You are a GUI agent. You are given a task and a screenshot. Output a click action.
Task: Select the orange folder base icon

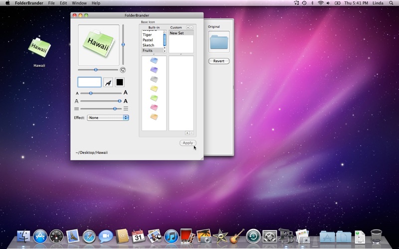tap(154, 117)
